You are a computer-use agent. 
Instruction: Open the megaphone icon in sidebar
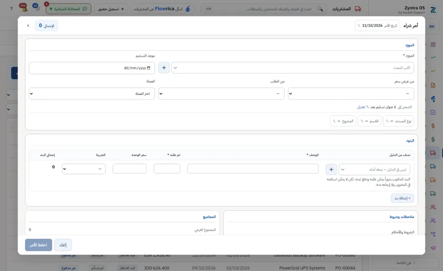(433, 248)
